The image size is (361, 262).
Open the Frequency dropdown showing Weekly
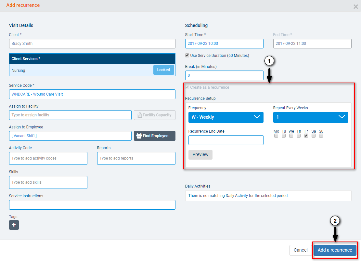tap(226, 117)
